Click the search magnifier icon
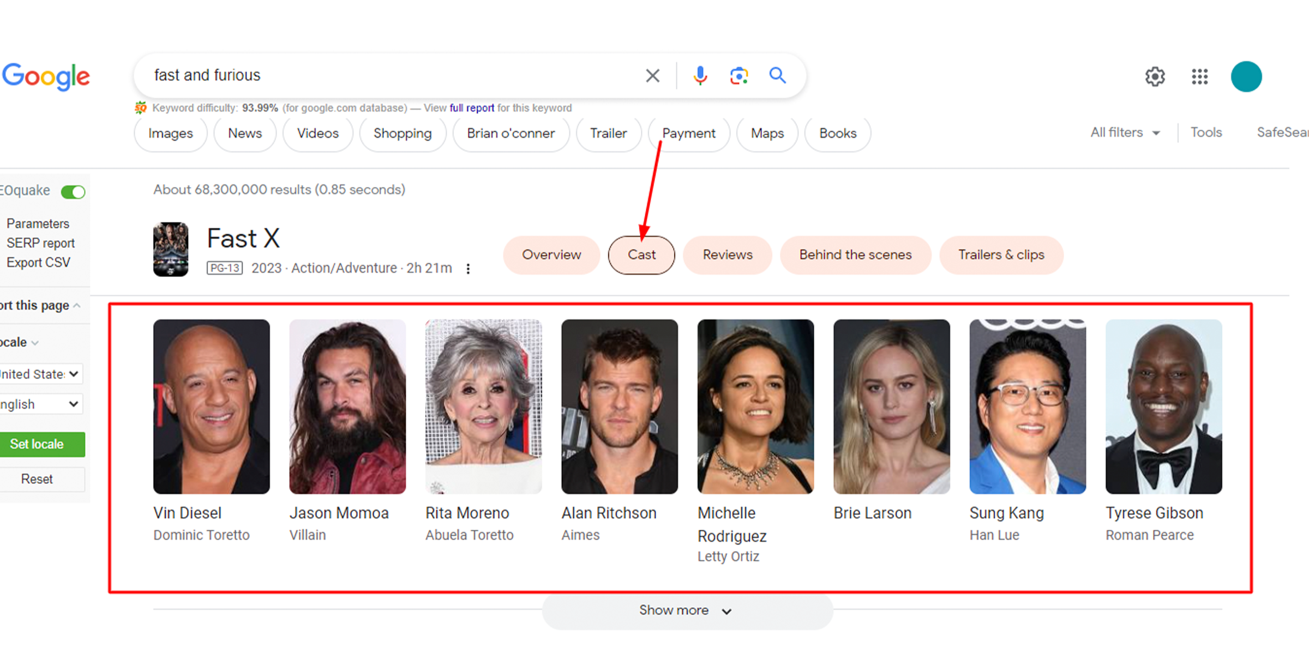 [776, 74]
